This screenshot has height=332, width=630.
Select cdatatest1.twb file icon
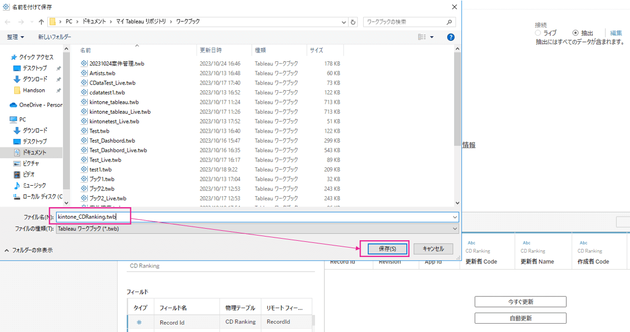(x=85, y=92)
